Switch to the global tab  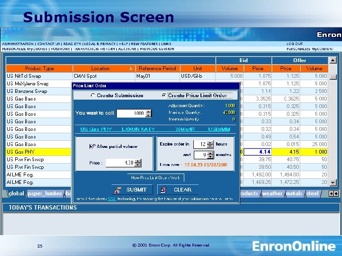click(16, 193)
